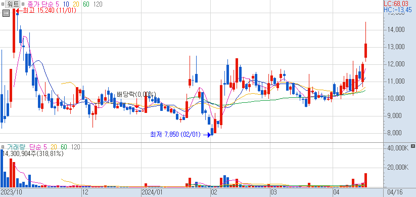Select the orange 20-day price moving average label

click(x=76, y=4)
